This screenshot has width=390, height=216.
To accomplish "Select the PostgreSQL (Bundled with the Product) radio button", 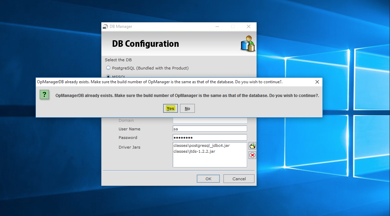I will click(x=108, y=68).
